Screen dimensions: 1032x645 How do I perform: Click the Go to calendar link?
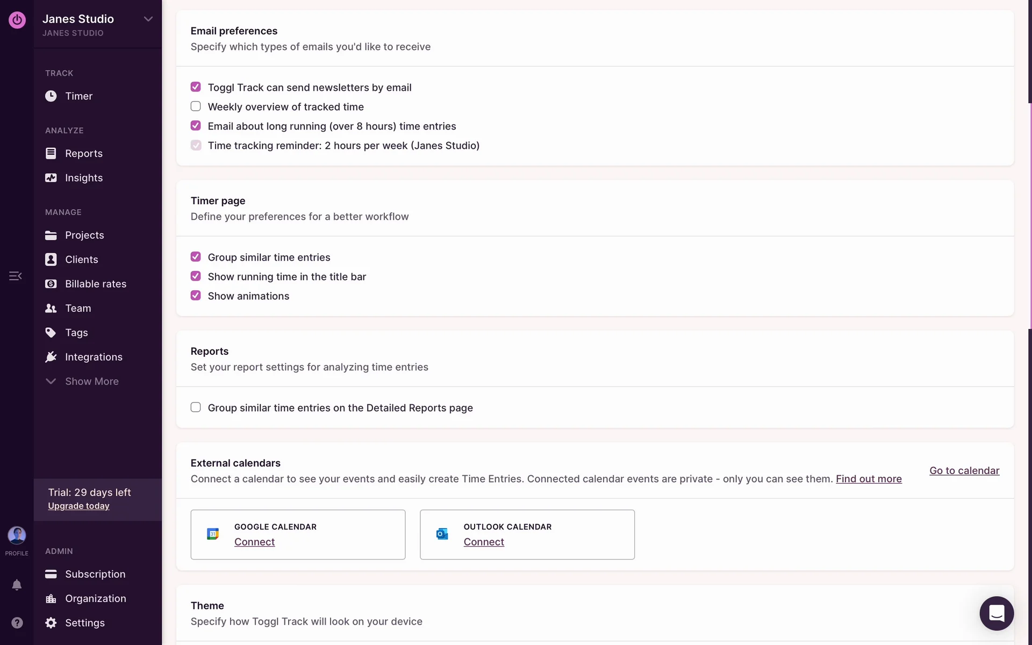coord(964,470)
